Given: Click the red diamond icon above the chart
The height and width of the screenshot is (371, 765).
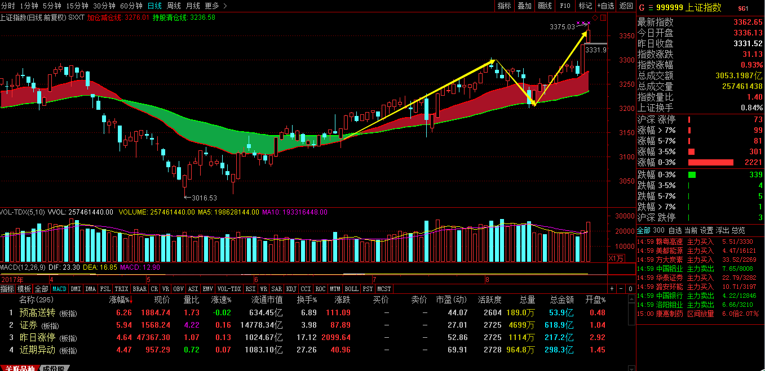Looking at the screenshot, I should coord(596,17).
